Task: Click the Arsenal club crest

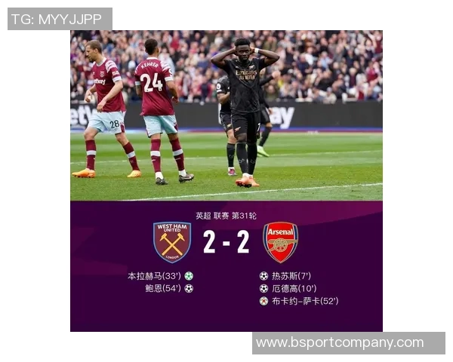Action: tap(280, 242)
